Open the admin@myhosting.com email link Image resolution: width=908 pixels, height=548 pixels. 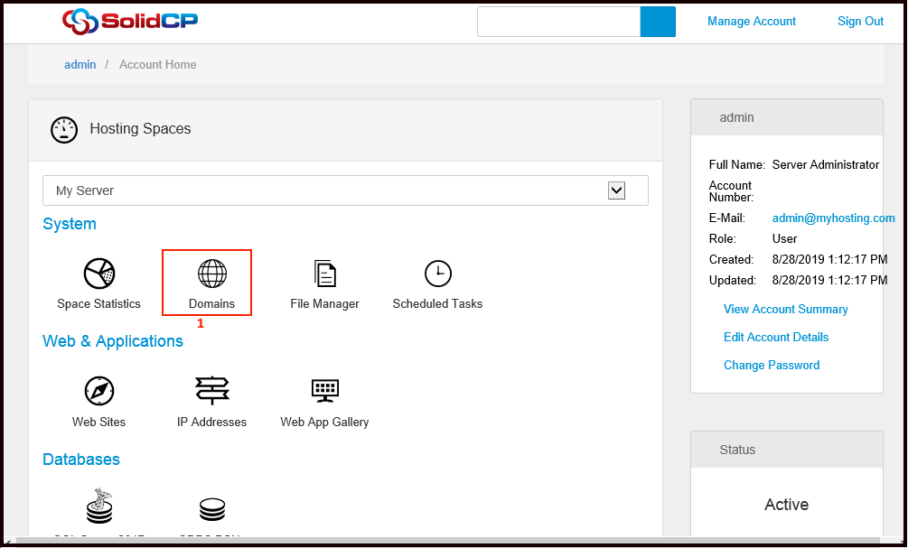coord(833,218)
